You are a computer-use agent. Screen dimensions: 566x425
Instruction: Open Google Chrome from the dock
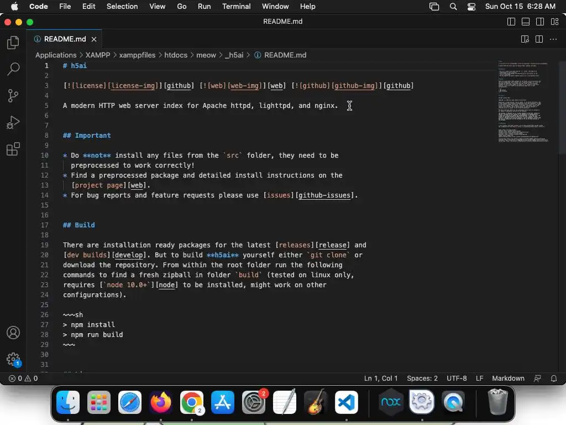click(x=192, y=402)
